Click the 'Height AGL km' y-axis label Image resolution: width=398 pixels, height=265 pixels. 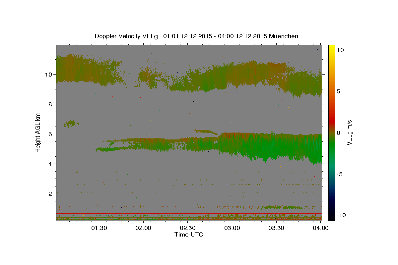coord(38,132)
